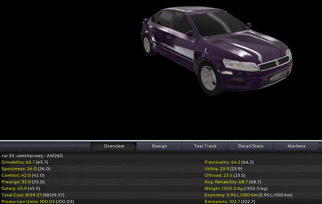
Task: Click the Weight stat row
Action: 236,188
